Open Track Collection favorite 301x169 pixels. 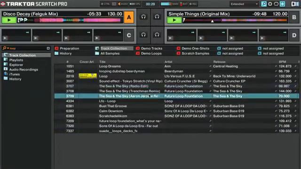click(x=114, y=48)
